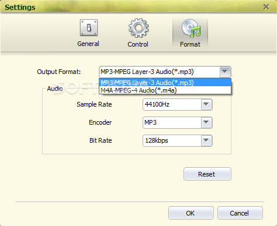The width and height of the screenshot is (277, 226).
Task: Open the Control gear icon
Action: pyautogui.click(x=138, y=28)
